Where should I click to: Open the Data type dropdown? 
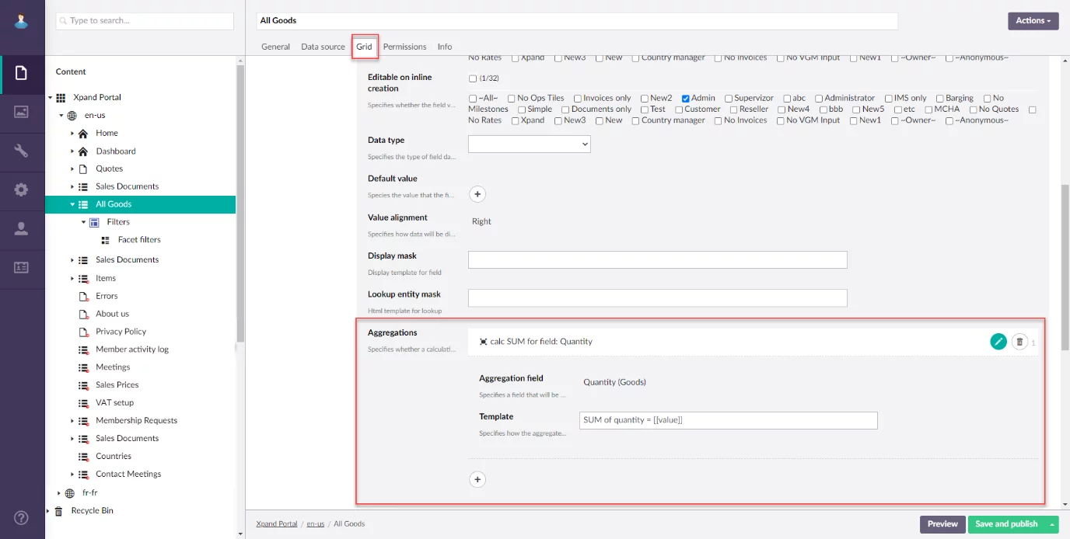529,144
